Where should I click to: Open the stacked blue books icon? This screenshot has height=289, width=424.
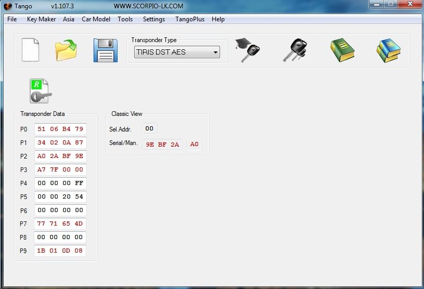click(x=389, y=50)
